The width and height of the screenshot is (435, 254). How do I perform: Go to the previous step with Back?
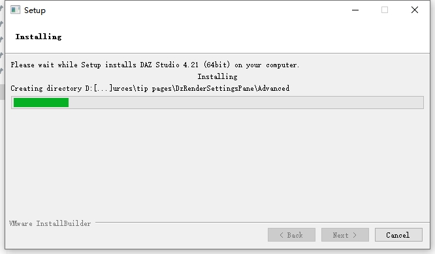tap(291, 235)
